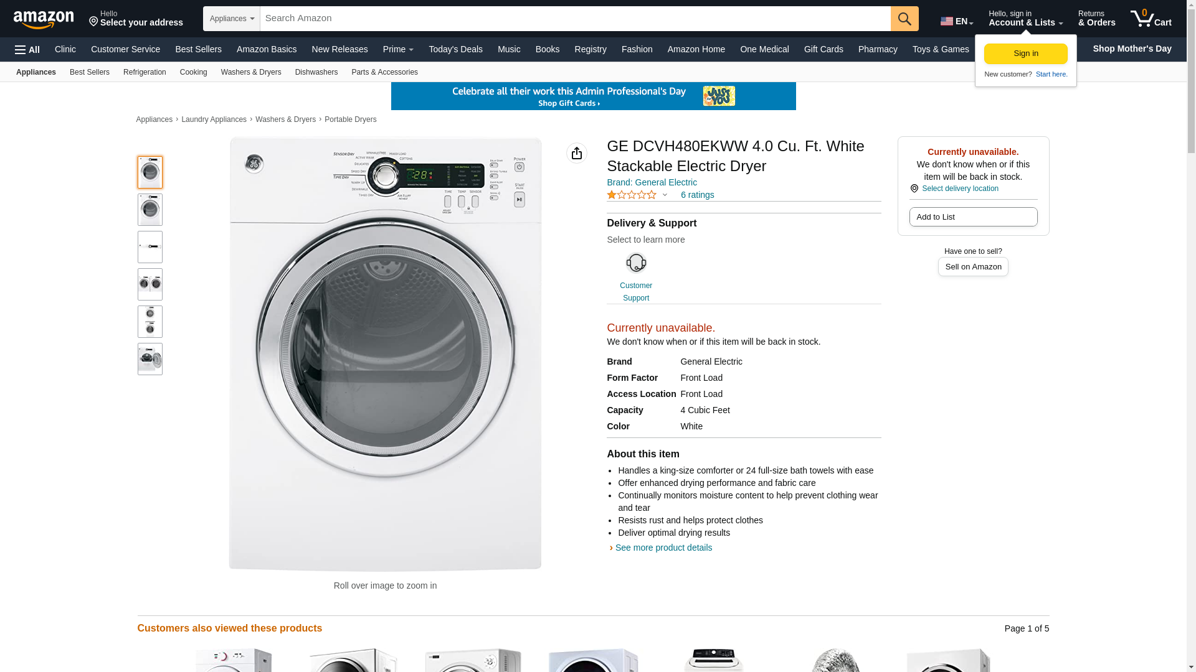1196x672 pixels.
Task: Open the Add to List dropdown
Action: pyautogui.click(x=973, y=217)
